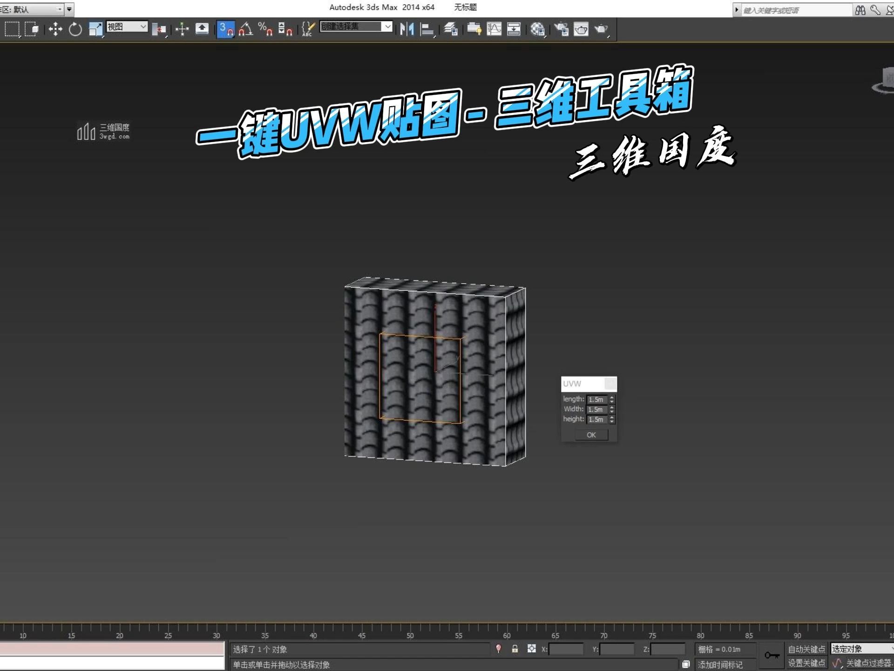This screenshot has height=671, width=894.
Task: Open the Align tool
Action: (x=427, y=29)
